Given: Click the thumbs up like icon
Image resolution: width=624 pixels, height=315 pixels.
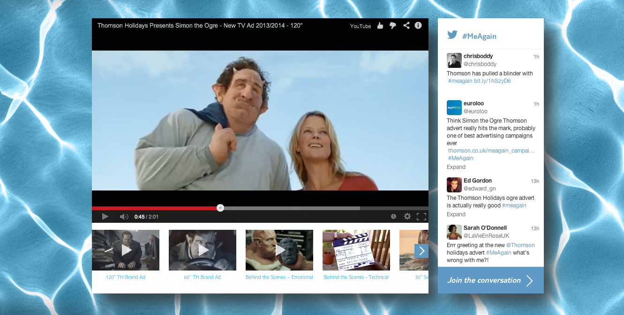Looking at the screenshot, I should pyautogui.click(x=380, y=26).
